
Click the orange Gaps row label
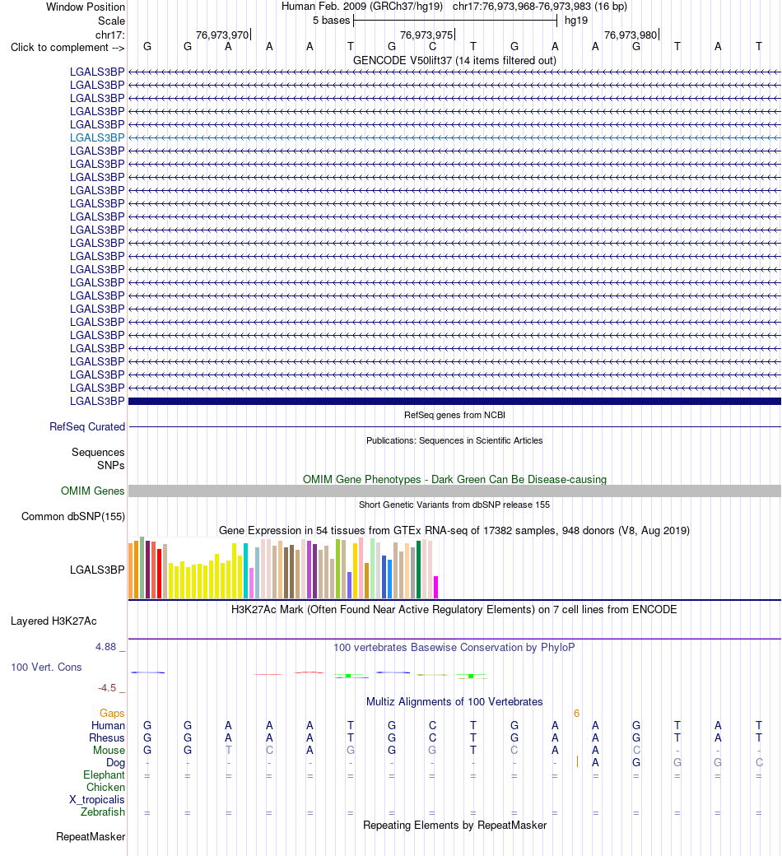pyautogui.click(x=112, y=713)
